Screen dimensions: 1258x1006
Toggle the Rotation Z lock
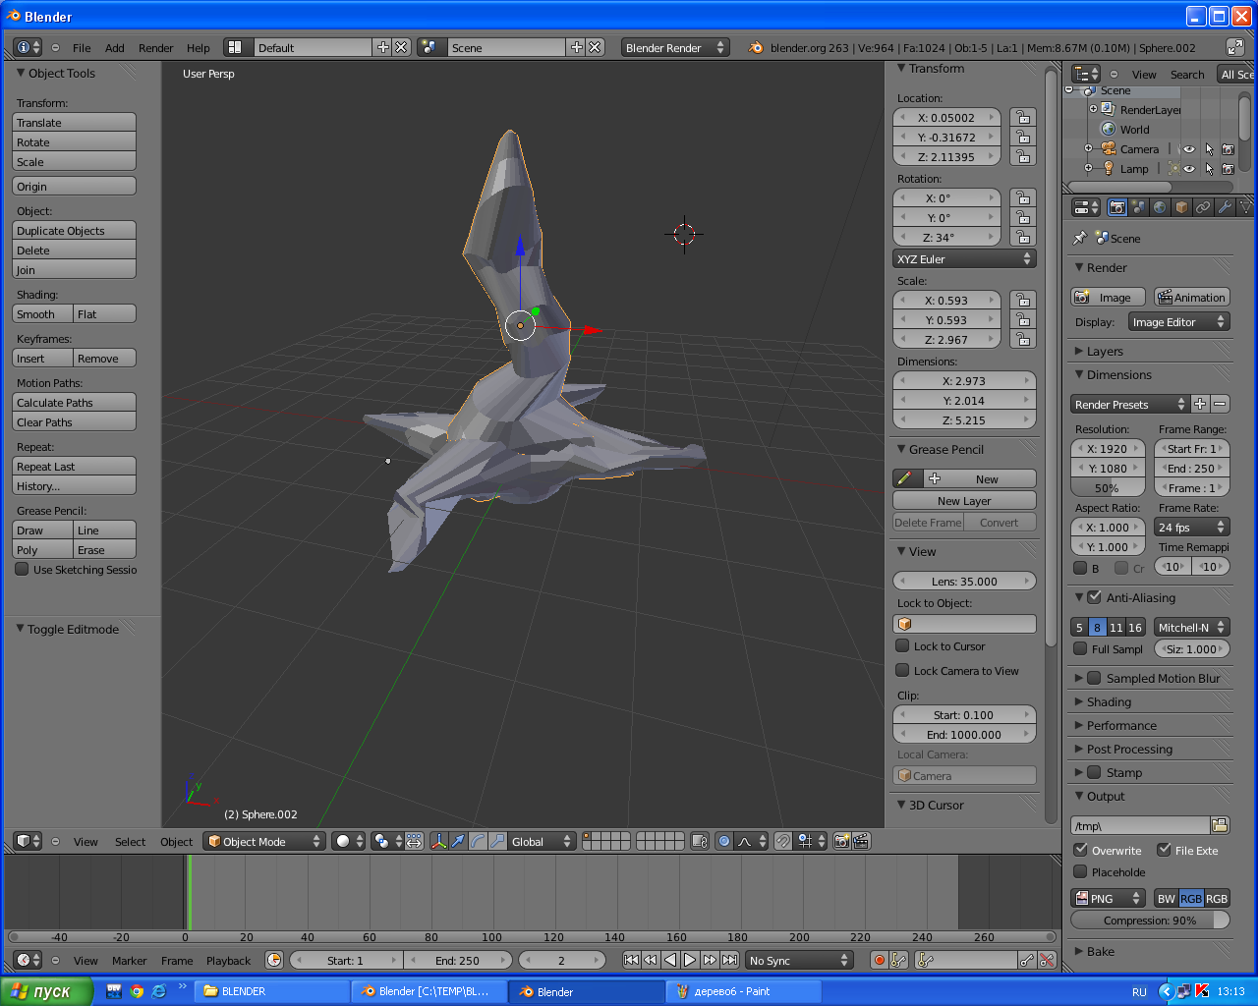pyautogui.click(x=1023, y=237)
